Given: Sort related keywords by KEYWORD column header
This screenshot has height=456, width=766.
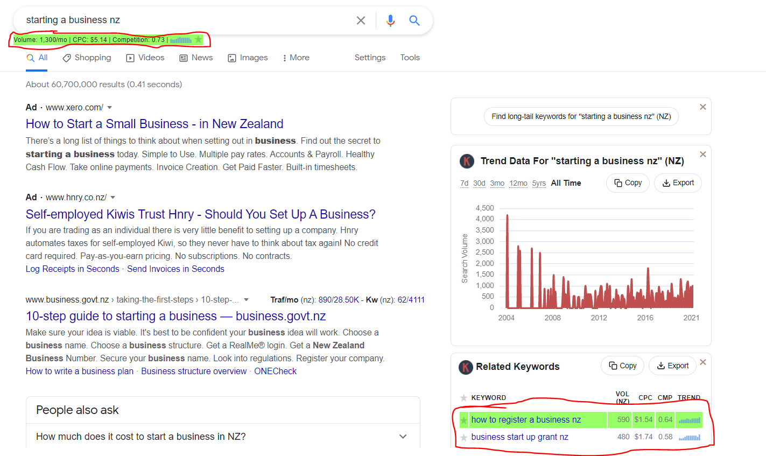Looking at the screenshot, I should tap(489, 398).
